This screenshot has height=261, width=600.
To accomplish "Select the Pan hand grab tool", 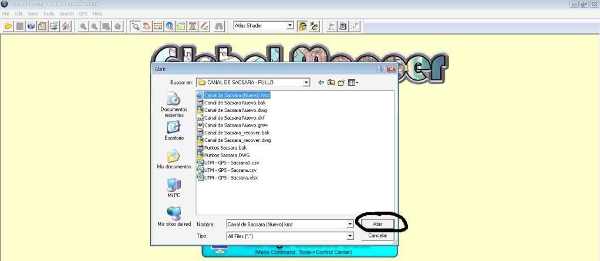I will click(147, 26).
